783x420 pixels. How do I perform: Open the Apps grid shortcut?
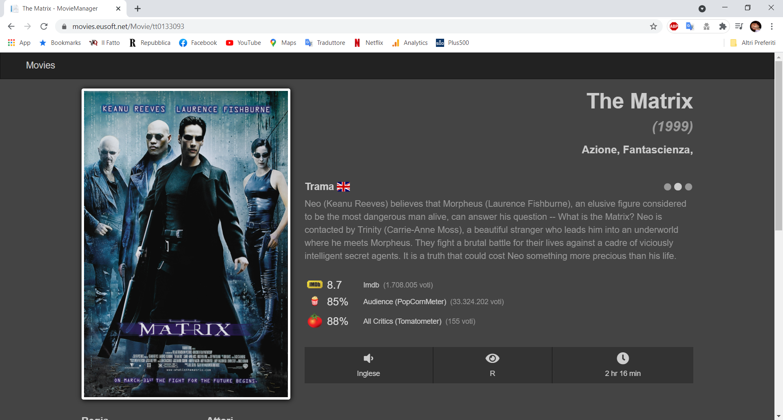pyautogui.click(x=19, y=43)
